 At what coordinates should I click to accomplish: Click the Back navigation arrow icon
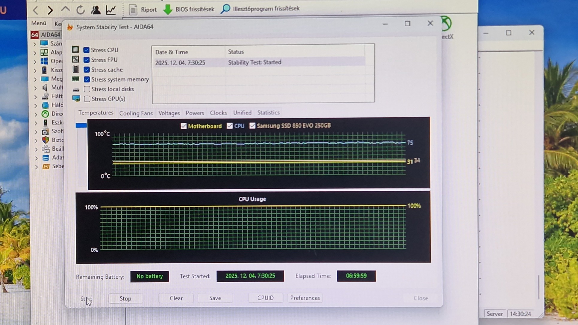[36, 10]
